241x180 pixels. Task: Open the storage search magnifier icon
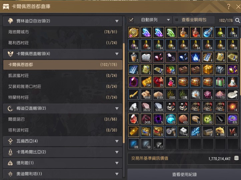(237, 20)
